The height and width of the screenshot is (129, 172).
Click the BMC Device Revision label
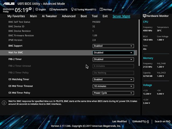tap(20, 31)
